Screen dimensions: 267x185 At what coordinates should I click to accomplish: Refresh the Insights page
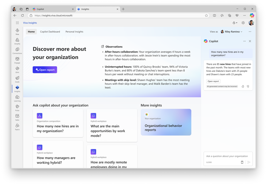tap(22, 15)
